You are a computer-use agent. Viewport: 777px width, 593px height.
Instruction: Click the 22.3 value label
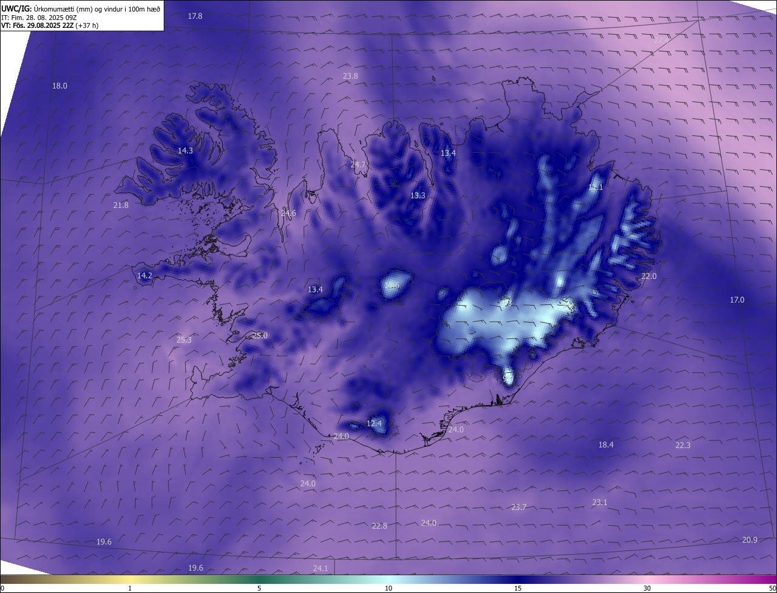tap(683, 446)
